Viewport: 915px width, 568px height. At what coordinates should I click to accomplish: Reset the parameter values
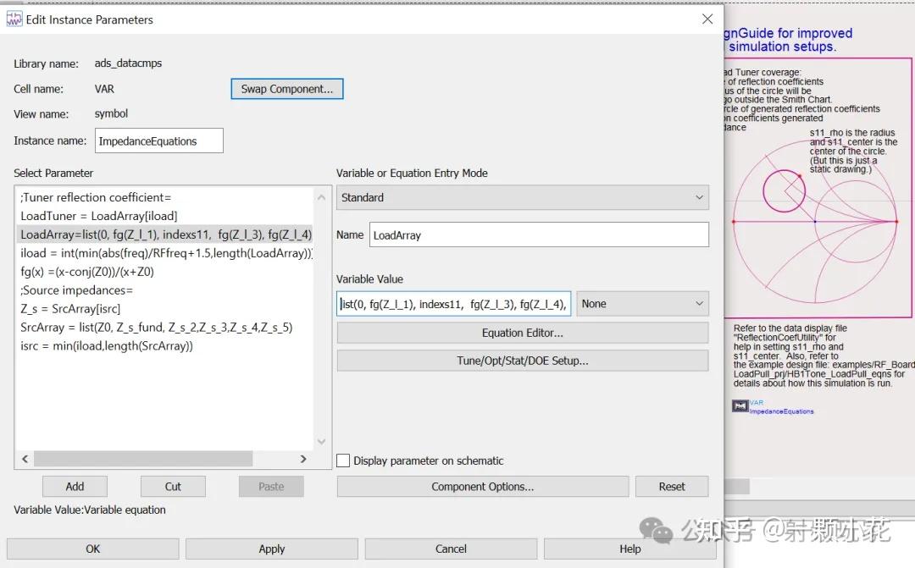coord(672,486)
